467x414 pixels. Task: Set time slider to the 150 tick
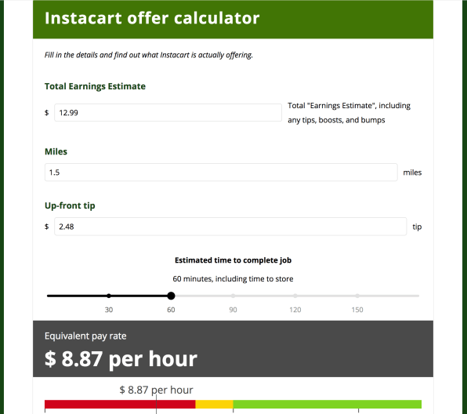tap(357, 296)
